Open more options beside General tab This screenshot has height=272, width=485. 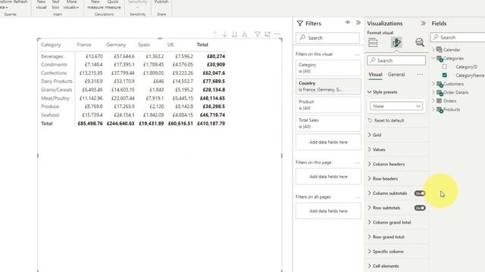coord(420,74)
